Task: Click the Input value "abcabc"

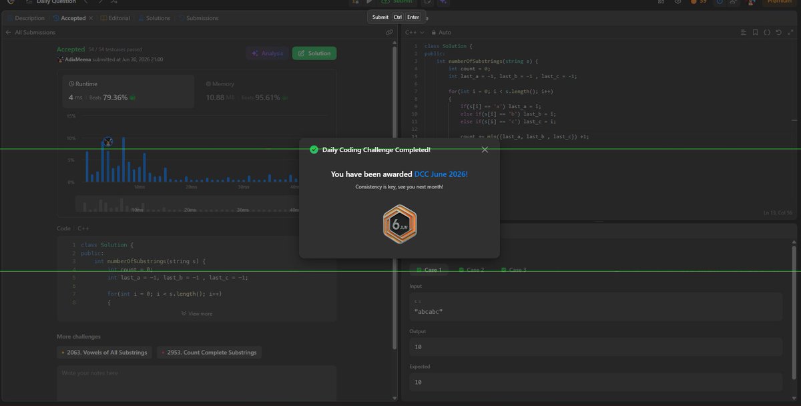Action: pos(429,312)
